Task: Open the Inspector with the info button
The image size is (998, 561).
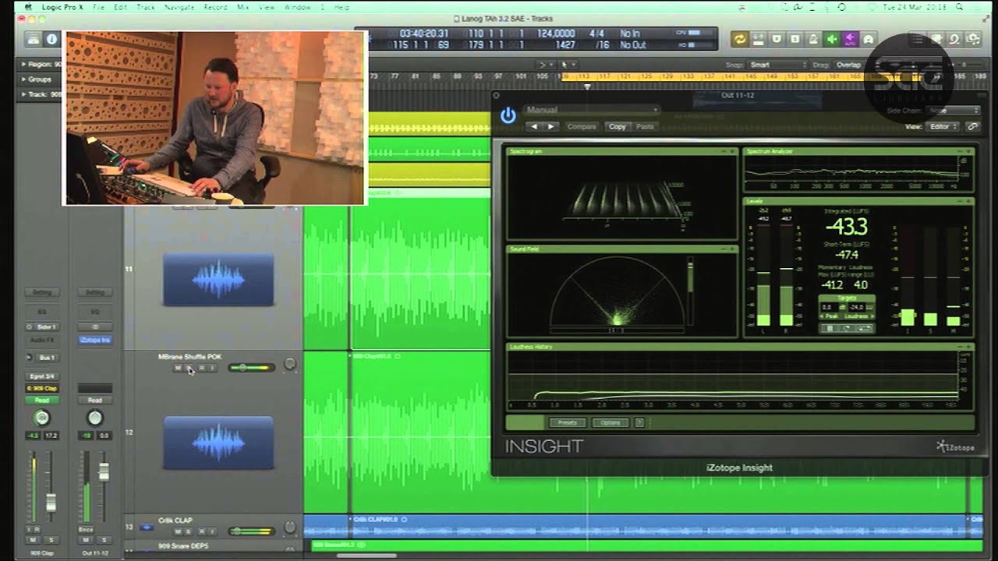Action: point(52,39)
